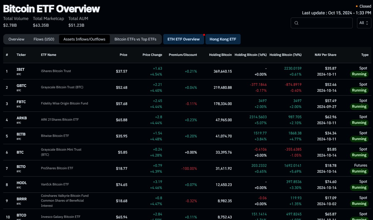Screen dimensions: 373x220
Task: Click the Running badge in GBTC row
Action: pos(359,90)
